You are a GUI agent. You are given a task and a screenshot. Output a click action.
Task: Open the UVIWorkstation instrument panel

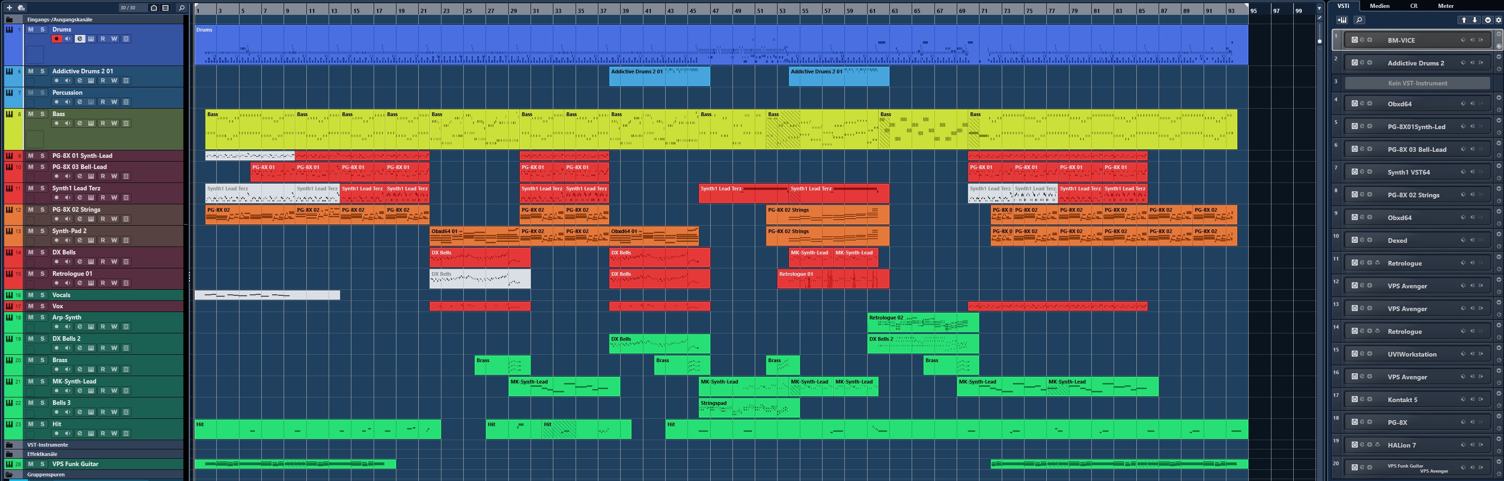tap(1418, 354)
